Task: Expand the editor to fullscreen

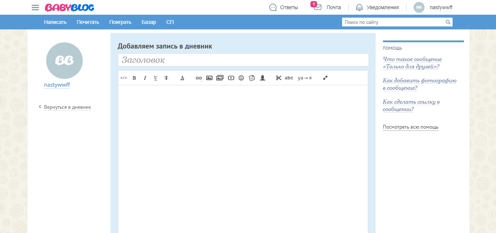Action: tap(325, 78)
